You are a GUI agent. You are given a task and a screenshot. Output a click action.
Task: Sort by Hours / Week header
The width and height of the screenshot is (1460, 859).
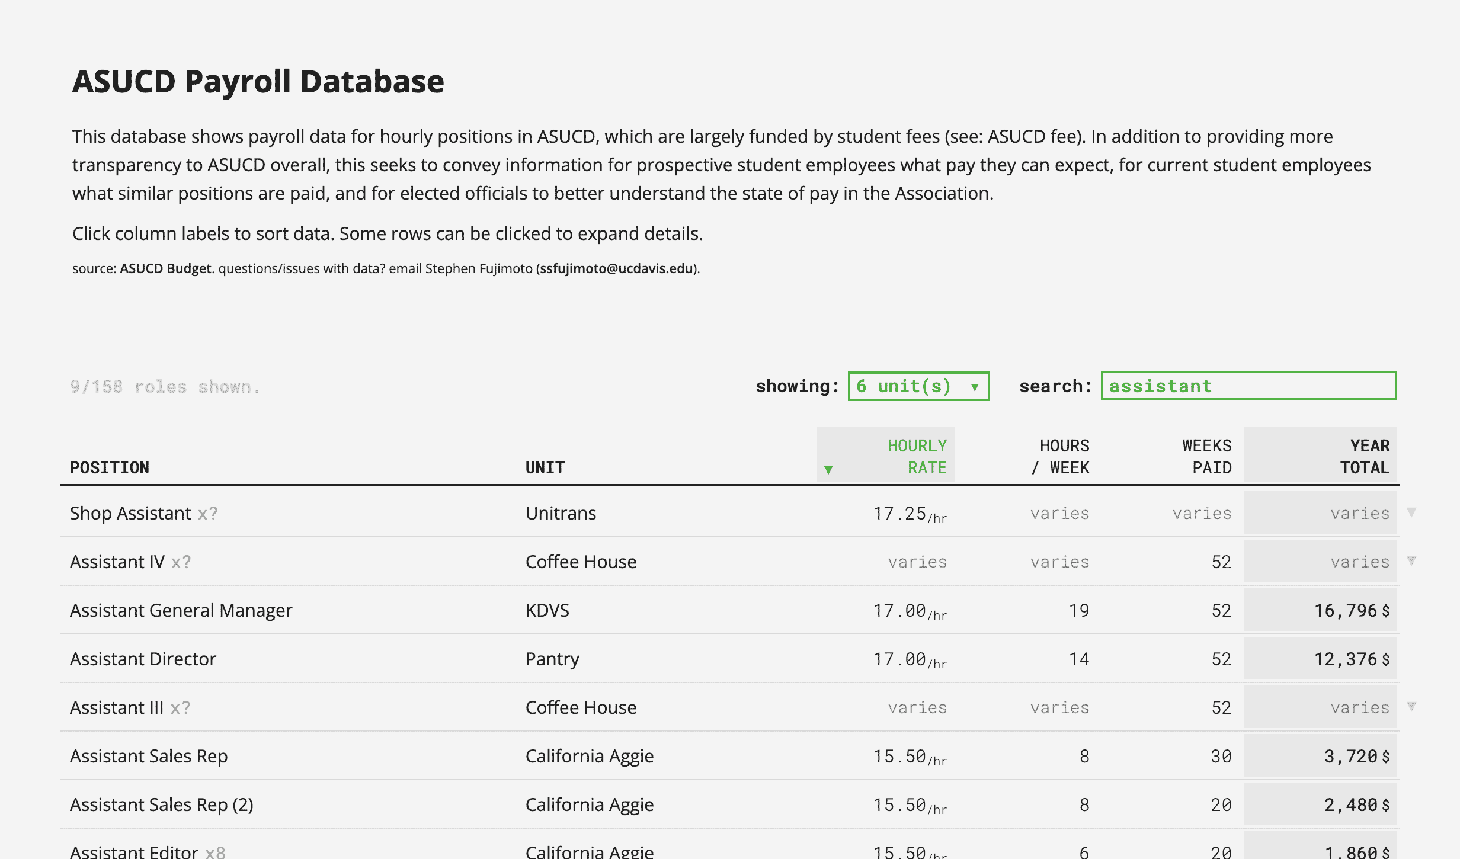click(x=1061, y=456)
